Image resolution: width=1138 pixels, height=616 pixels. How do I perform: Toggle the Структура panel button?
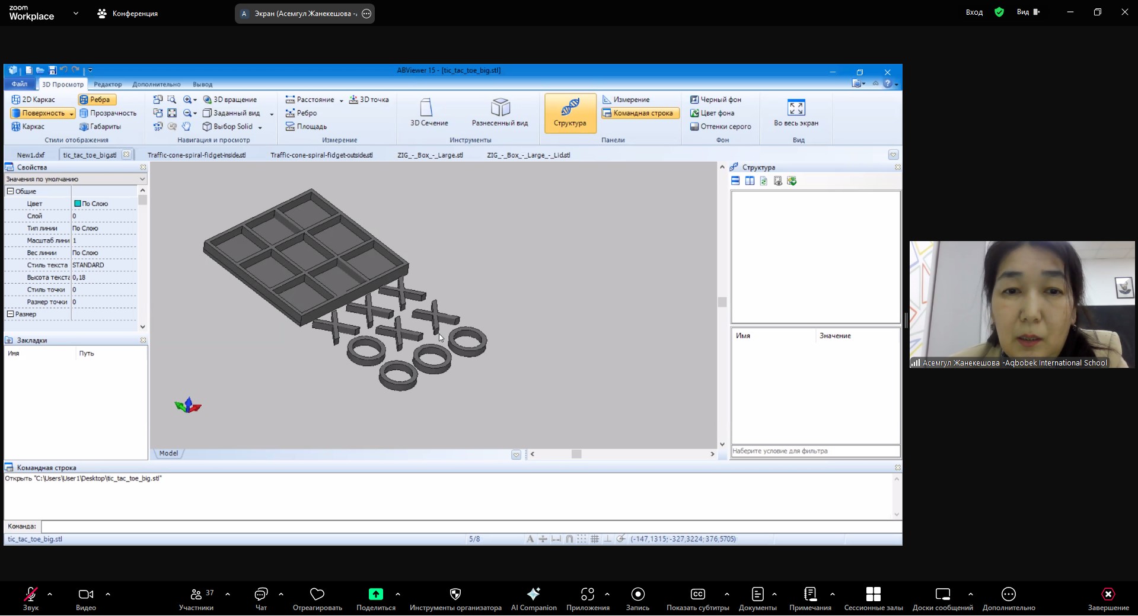coord(569,112)
